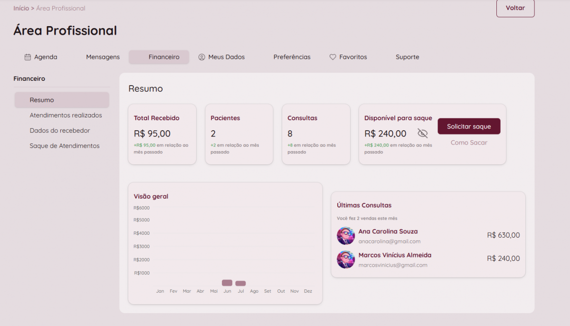Open the Suporte tab

coord(407,57)
